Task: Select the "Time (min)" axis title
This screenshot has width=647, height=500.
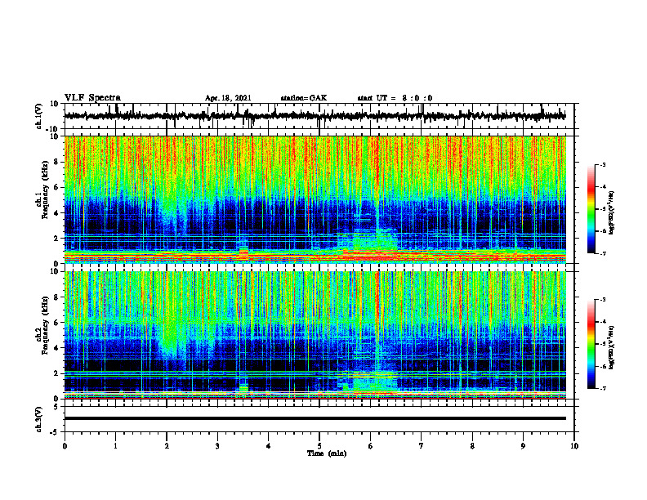Action: coord(327,453)
